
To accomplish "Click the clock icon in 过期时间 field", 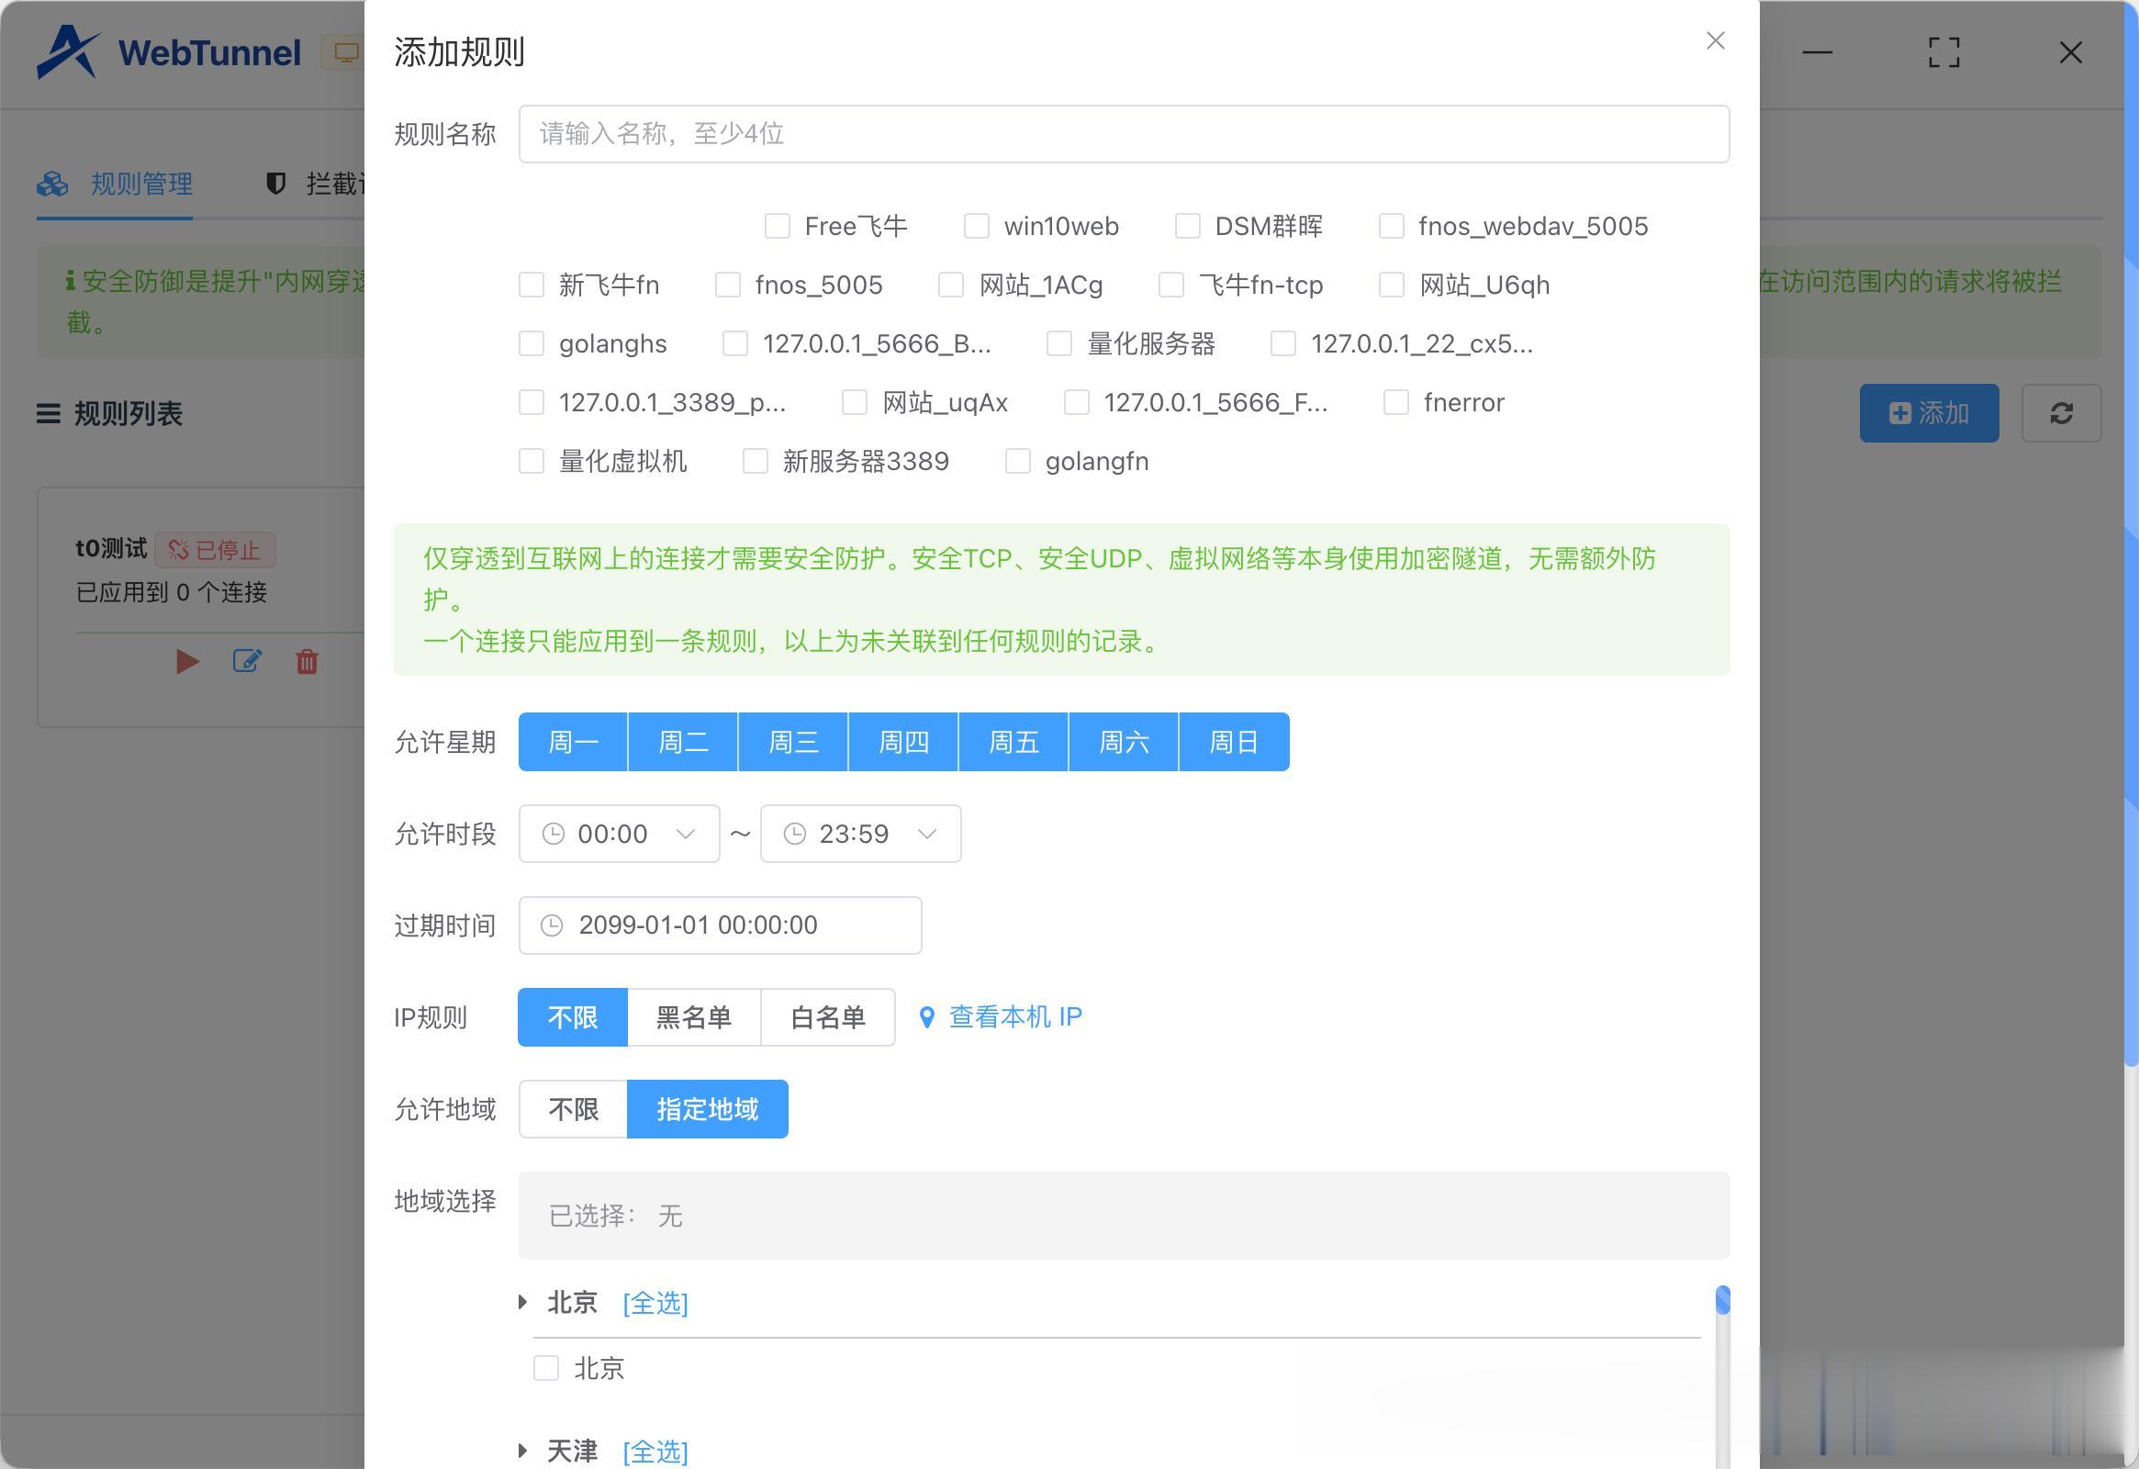I will 553,925.
